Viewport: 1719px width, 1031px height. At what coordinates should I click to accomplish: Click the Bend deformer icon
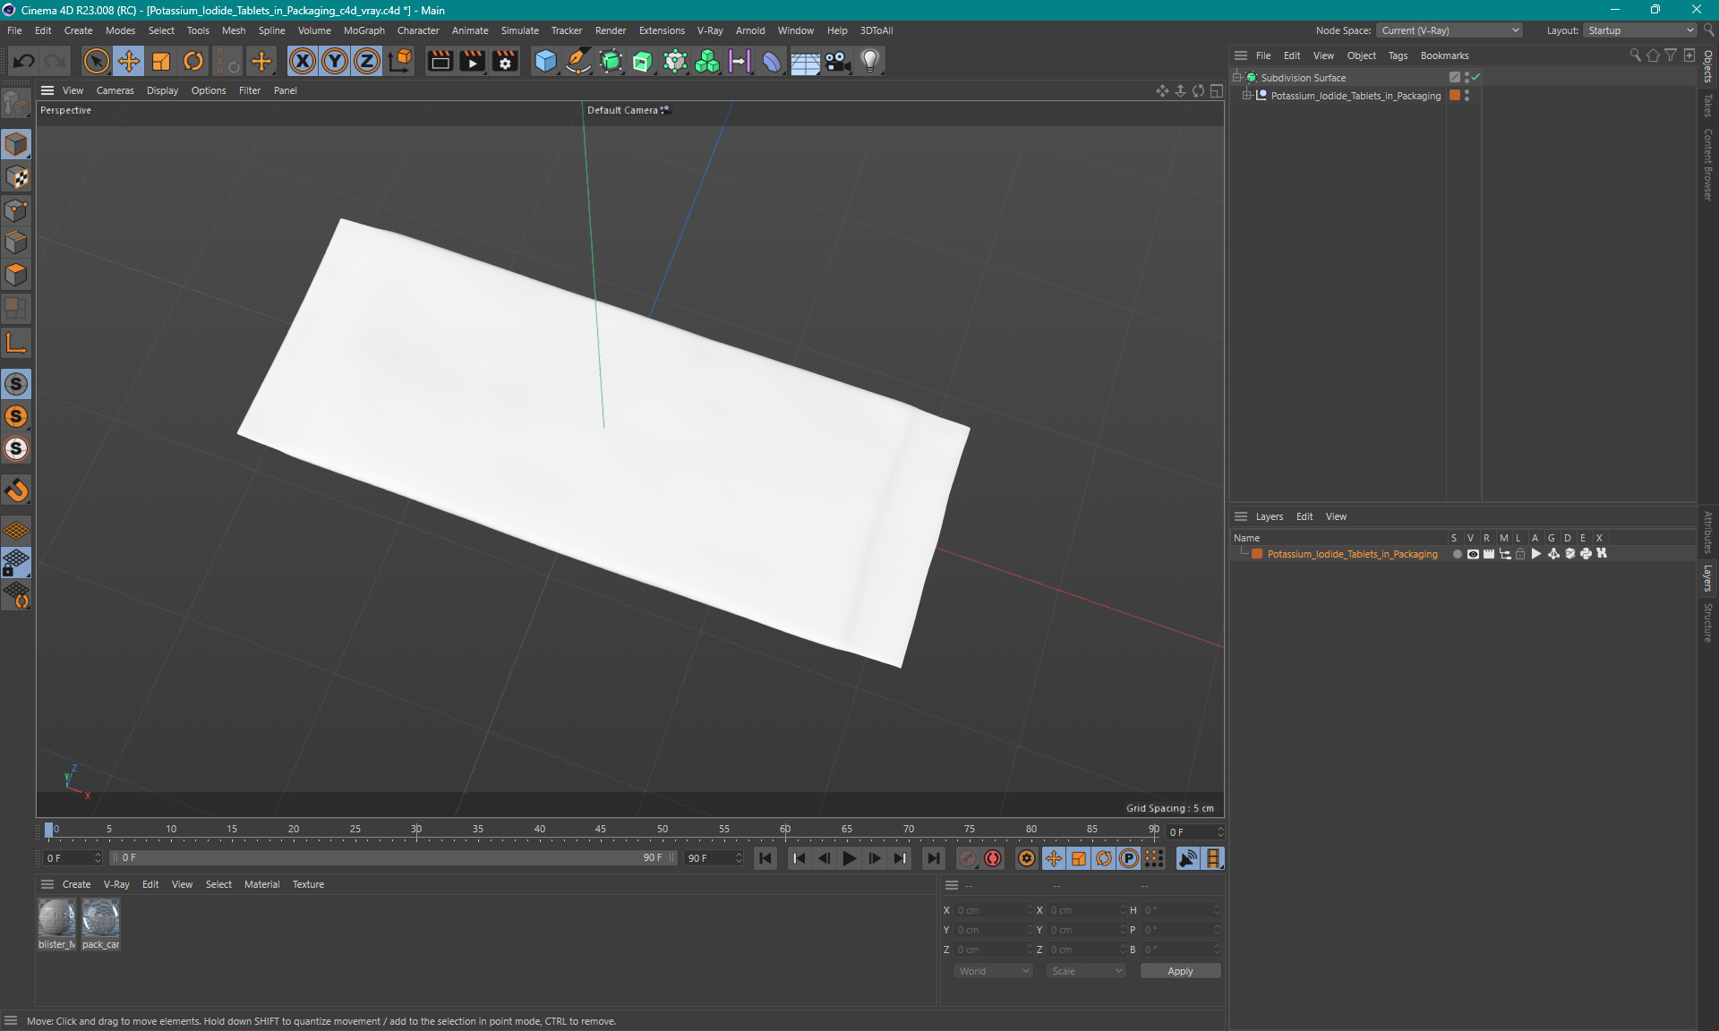(772, 61)
